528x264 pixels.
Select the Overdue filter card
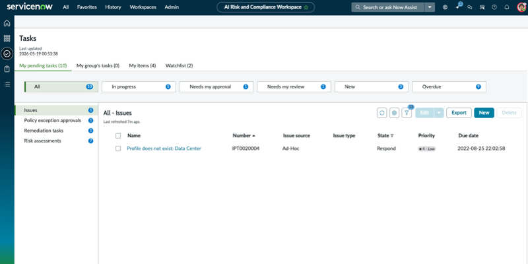tap(449, 86)
